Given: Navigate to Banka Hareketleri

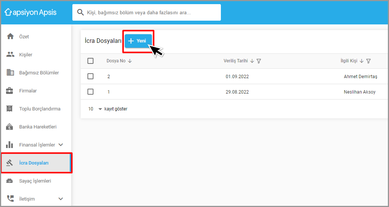Looking at the screenshot, I should click(36, 127).
